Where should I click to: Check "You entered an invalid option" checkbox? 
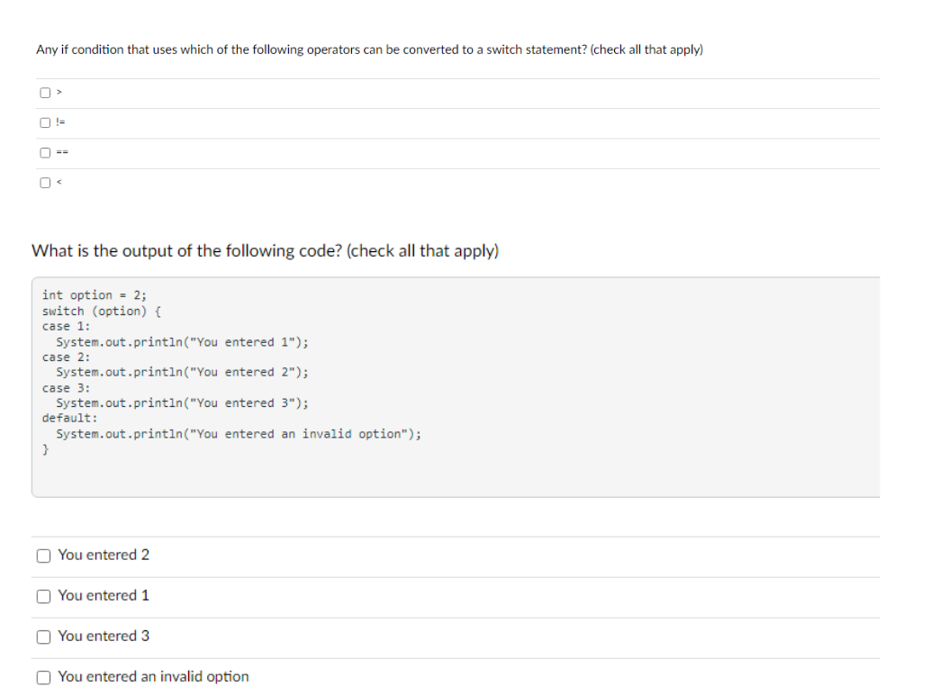click(44, 677)
